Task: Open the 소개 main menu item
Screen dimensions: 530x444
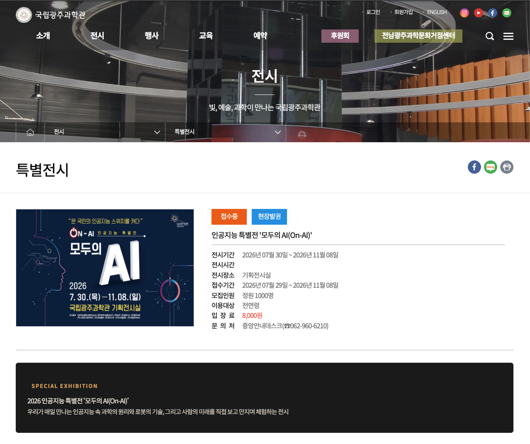Action: pos(43,36)
